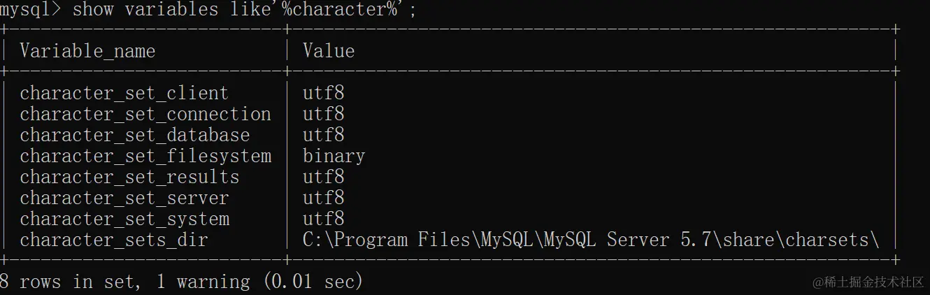Click the character_set_client variable name
Image resolution: width=930 pixels, height=295 pixels.
click(124, 93)
